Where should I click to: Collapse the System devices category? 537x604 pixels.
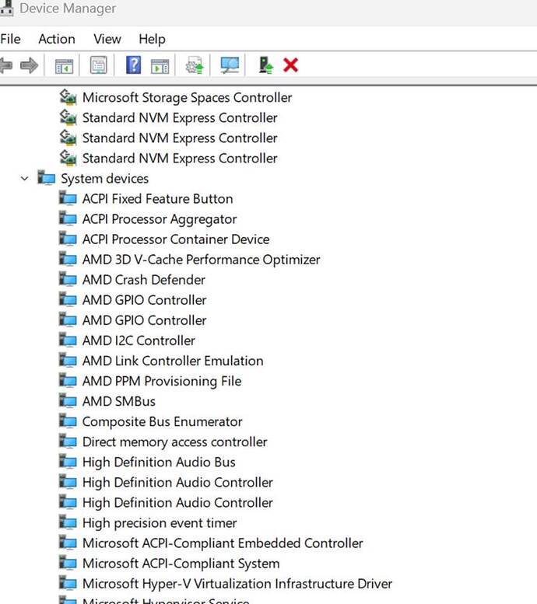25,179
